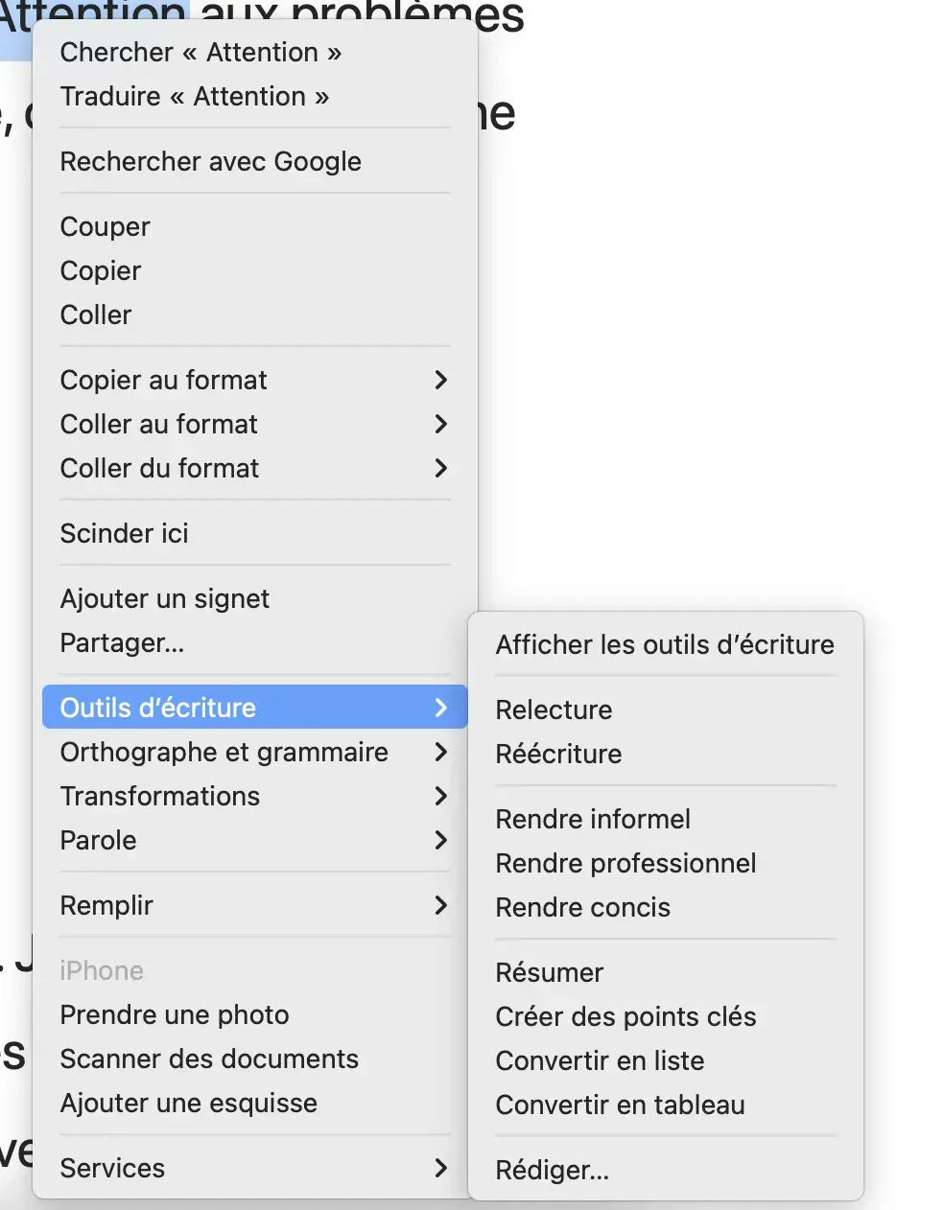The height and width of the screenshot is (1210, 944).
Task: Split the text with "Scinder ici"
Action: pyautogui.click(x=124, y=533)
